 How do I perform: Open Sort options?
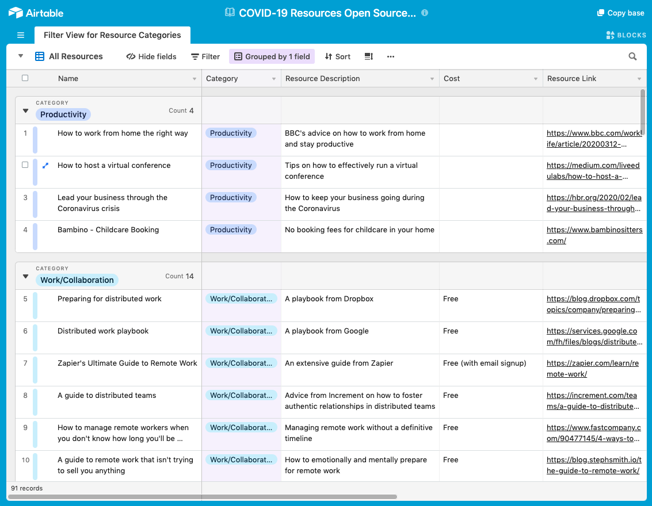tap(338, 56)
